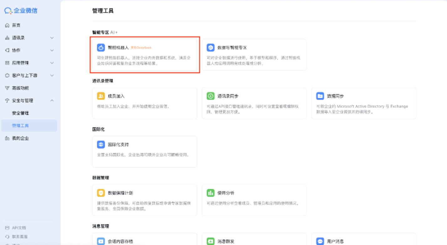Screen dimensions: 447x245
Task: Click the 成员加入 member icon
Action: coord(101,96)
